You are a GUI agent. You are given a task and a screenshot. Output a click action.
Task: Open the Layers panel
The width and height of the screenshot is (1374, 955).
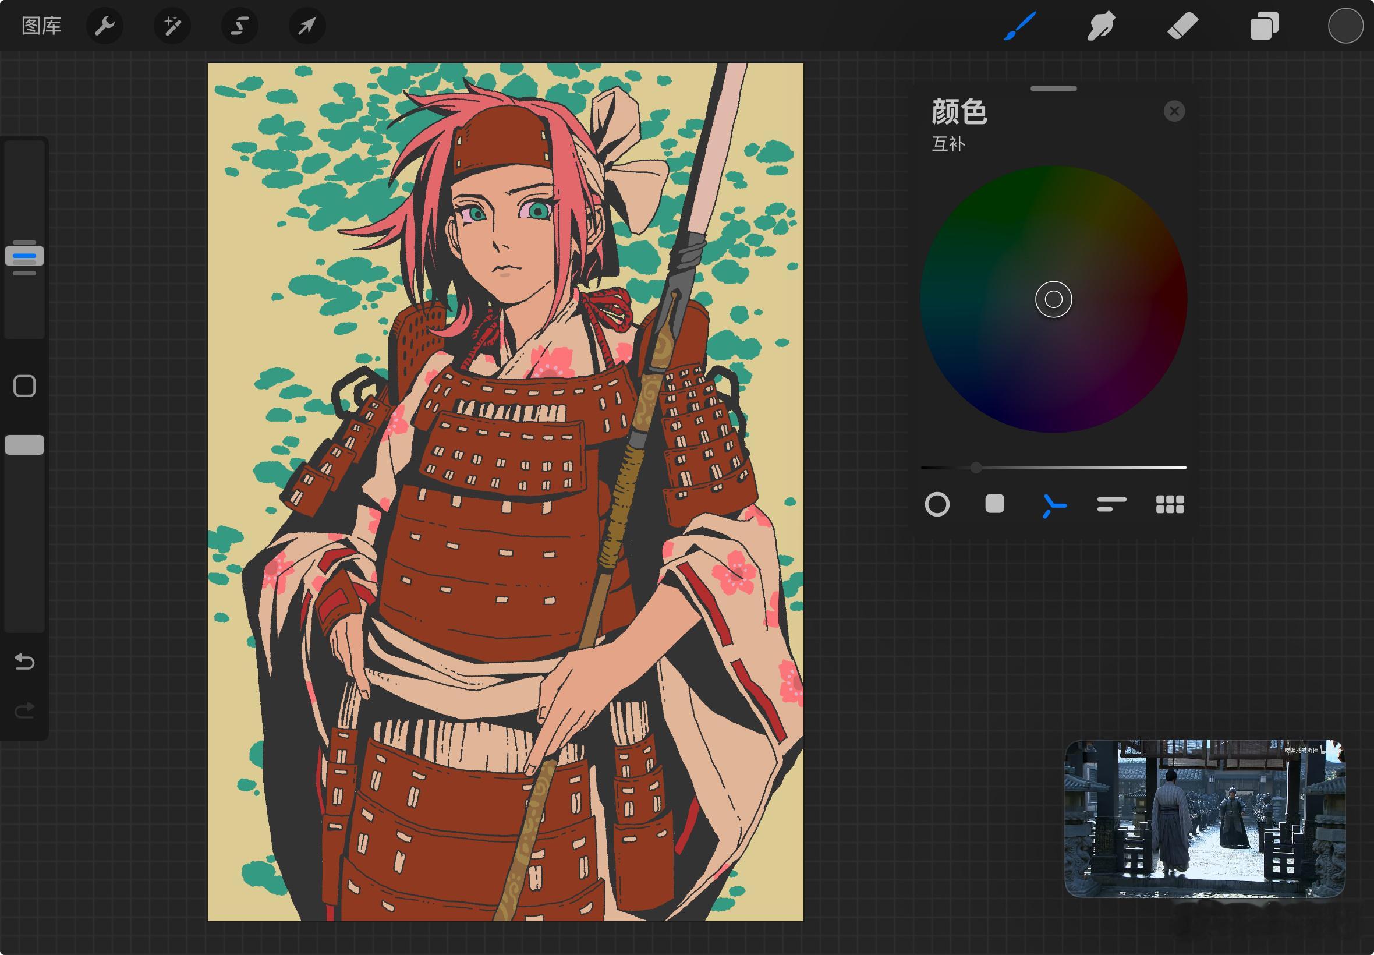point(1264,26)
